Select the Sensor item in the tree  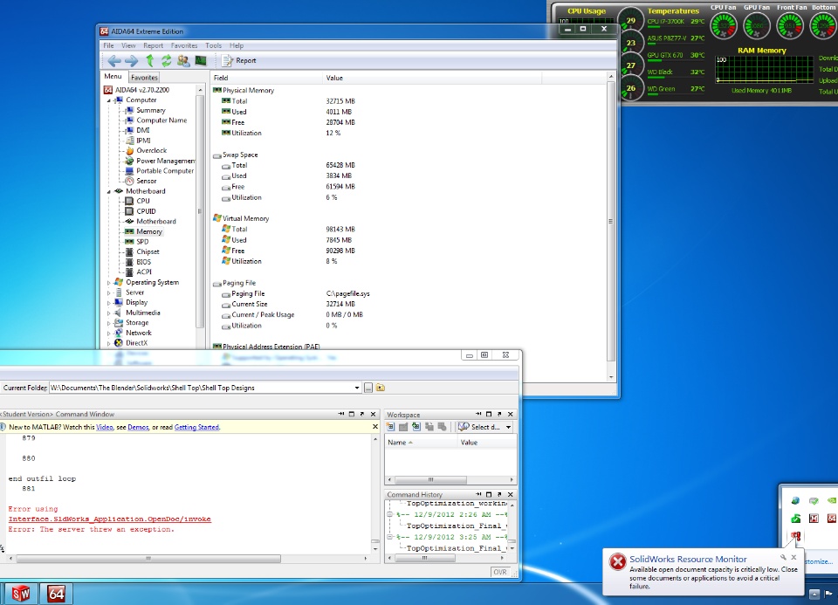coord(146,182)
